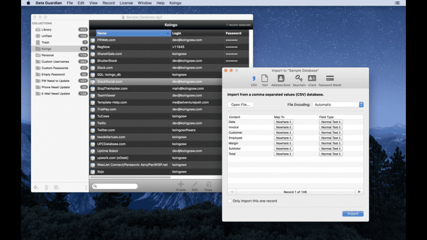Open Map To dropdown for Customer

pos(284,133)
